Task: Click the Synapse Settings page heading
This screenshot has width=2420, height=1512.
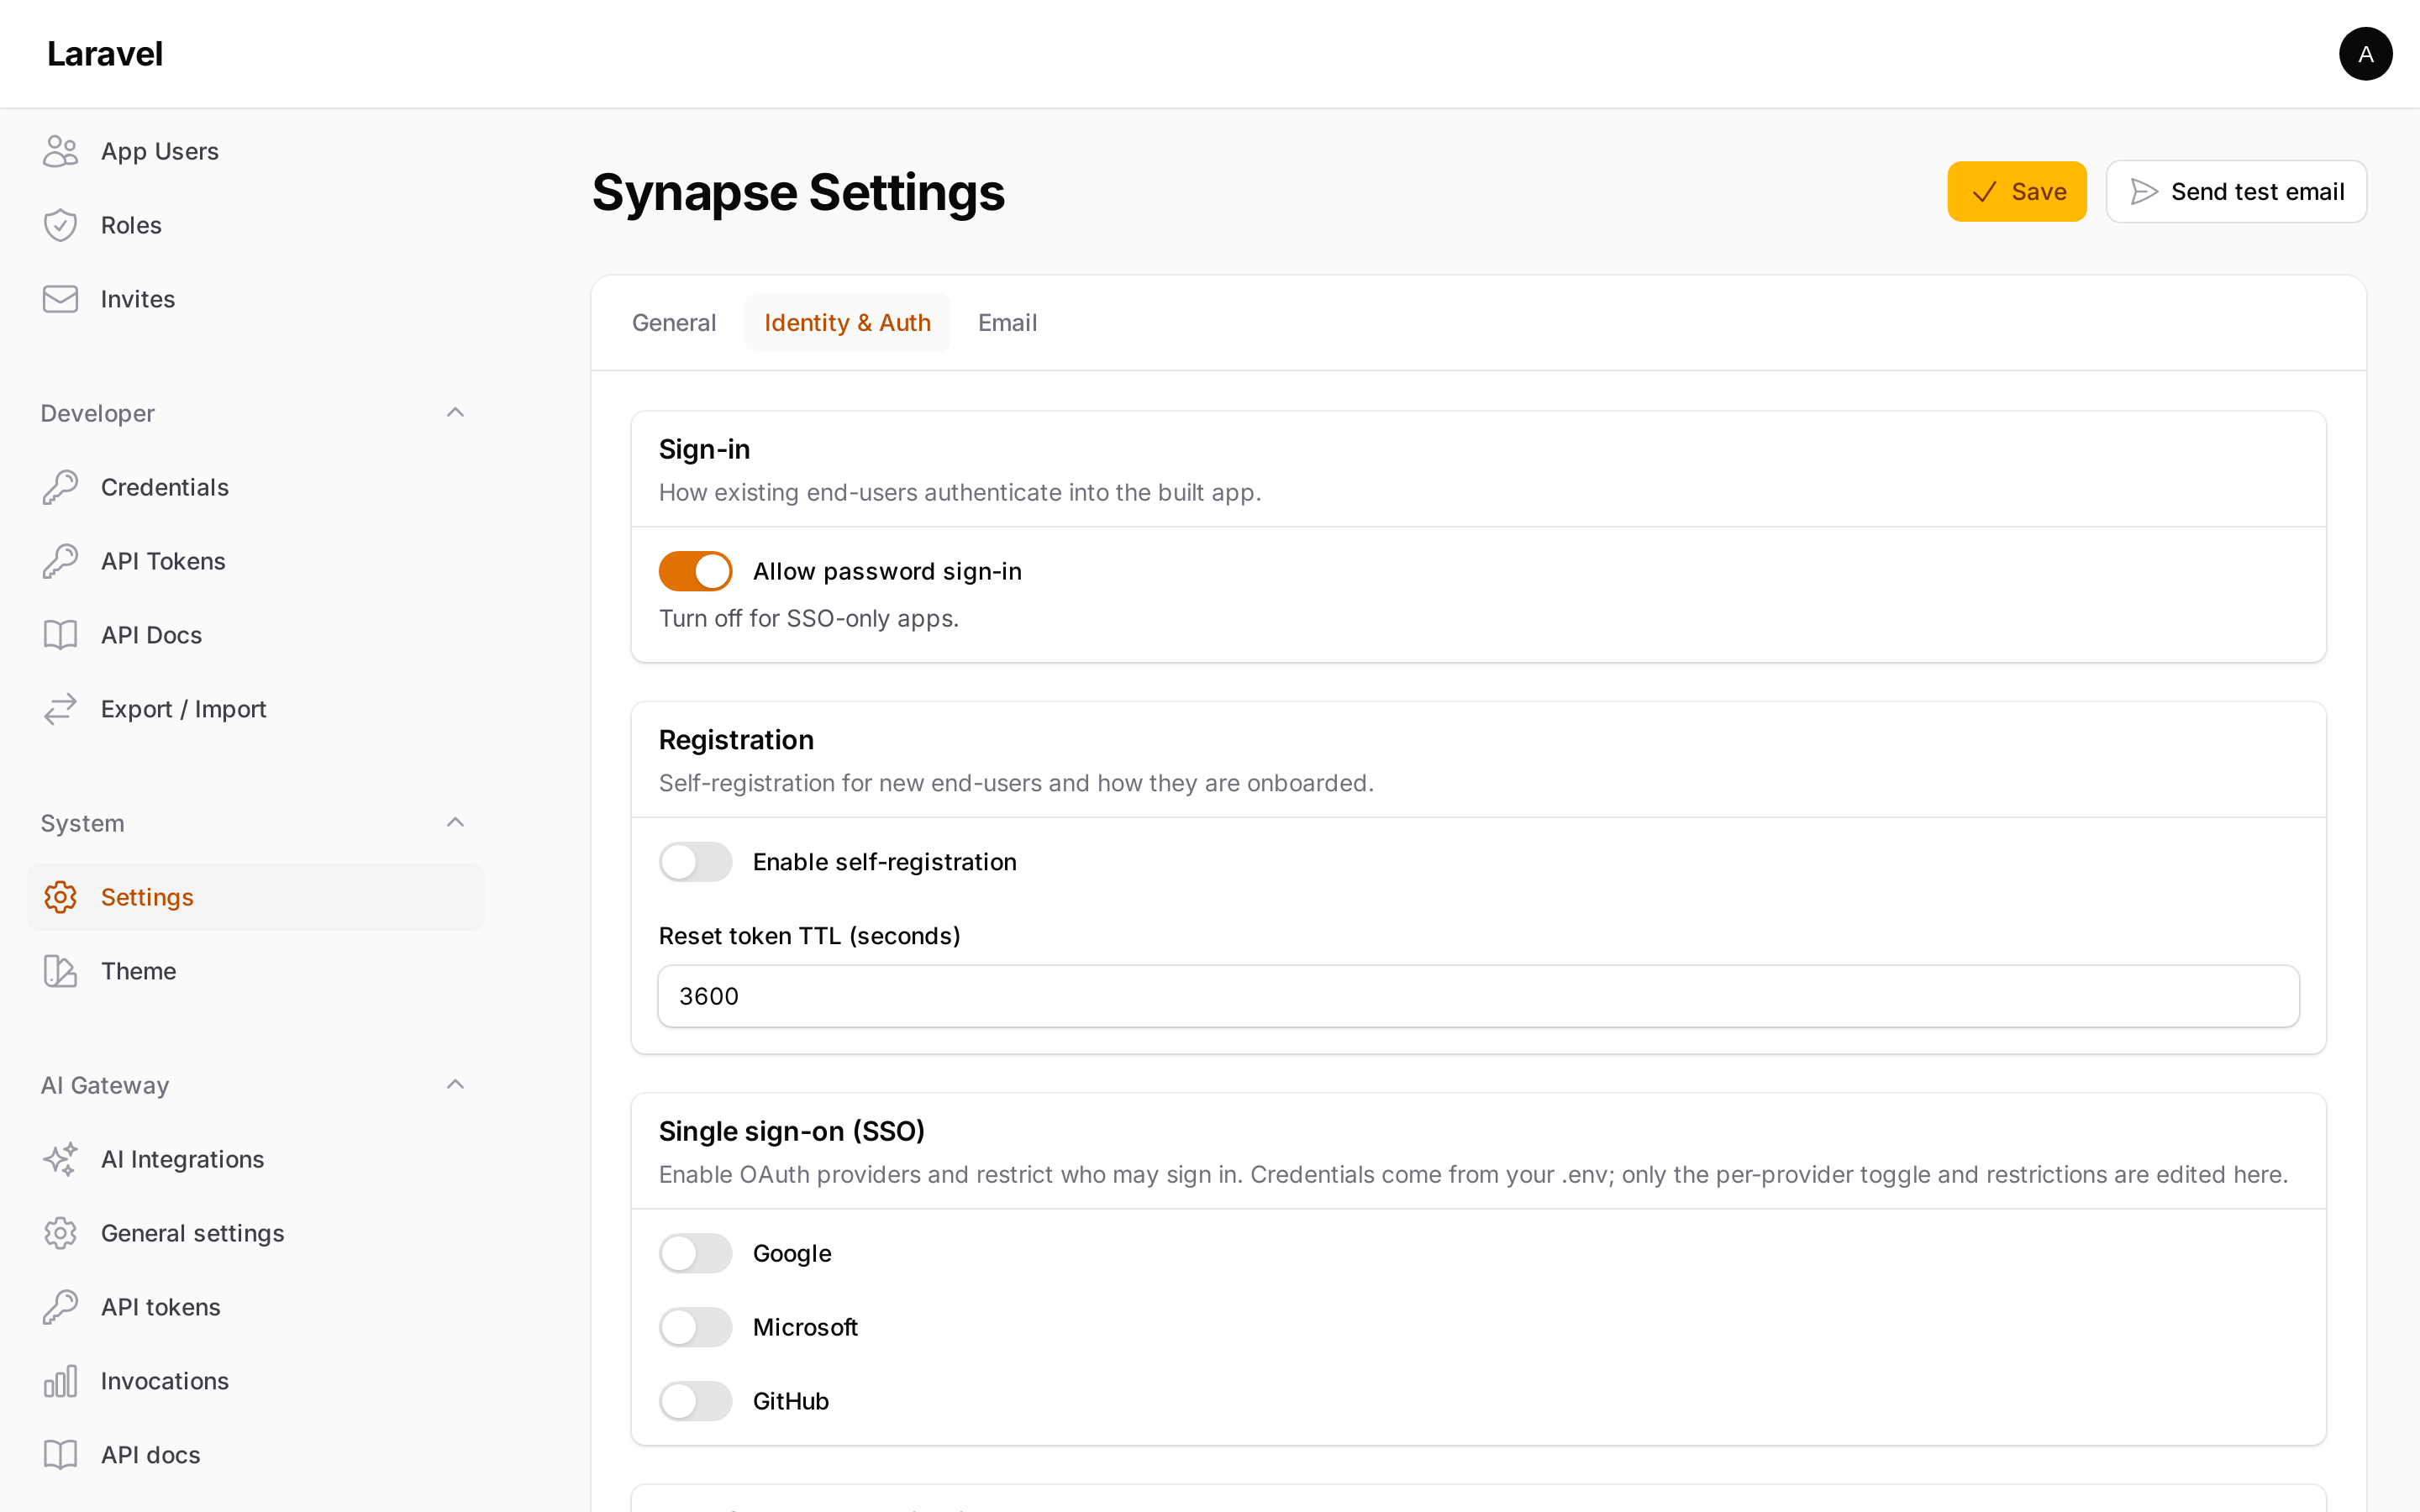Action: pos(798,192)
